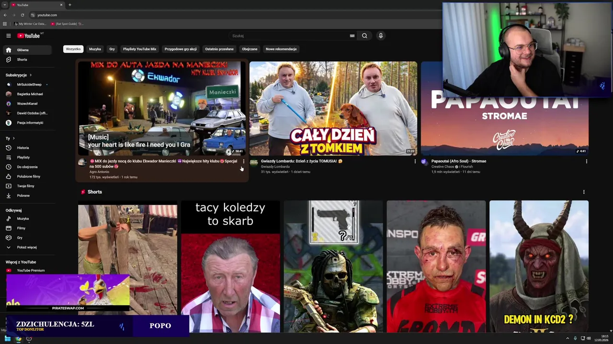
Task: Open options menu for Ekwador Manieczki mix video
Action: pos(244,161)
